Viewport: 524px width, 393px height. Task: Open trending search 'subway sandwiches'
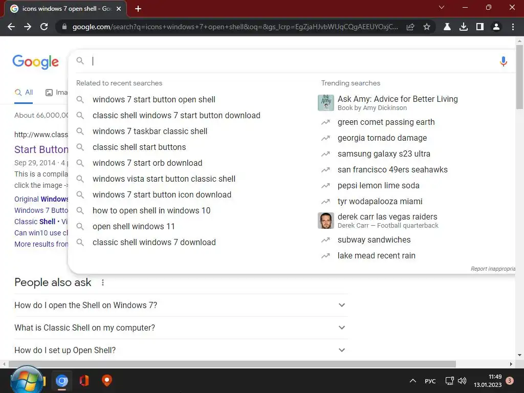point(374,240)
